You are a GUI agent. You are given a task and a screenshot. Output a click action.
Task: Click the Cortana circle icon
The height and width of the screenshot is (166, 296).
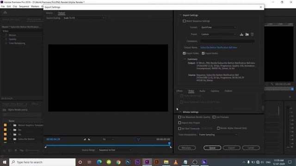[x=80, y=162]
